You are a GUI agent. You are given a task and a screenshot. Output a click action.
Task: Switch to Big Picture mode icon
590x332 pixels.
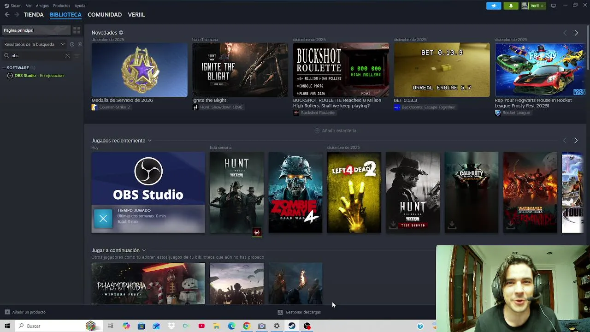click(554, 6)
